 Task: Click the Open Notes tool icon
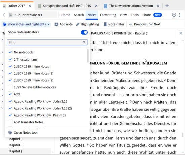(10, 133)
